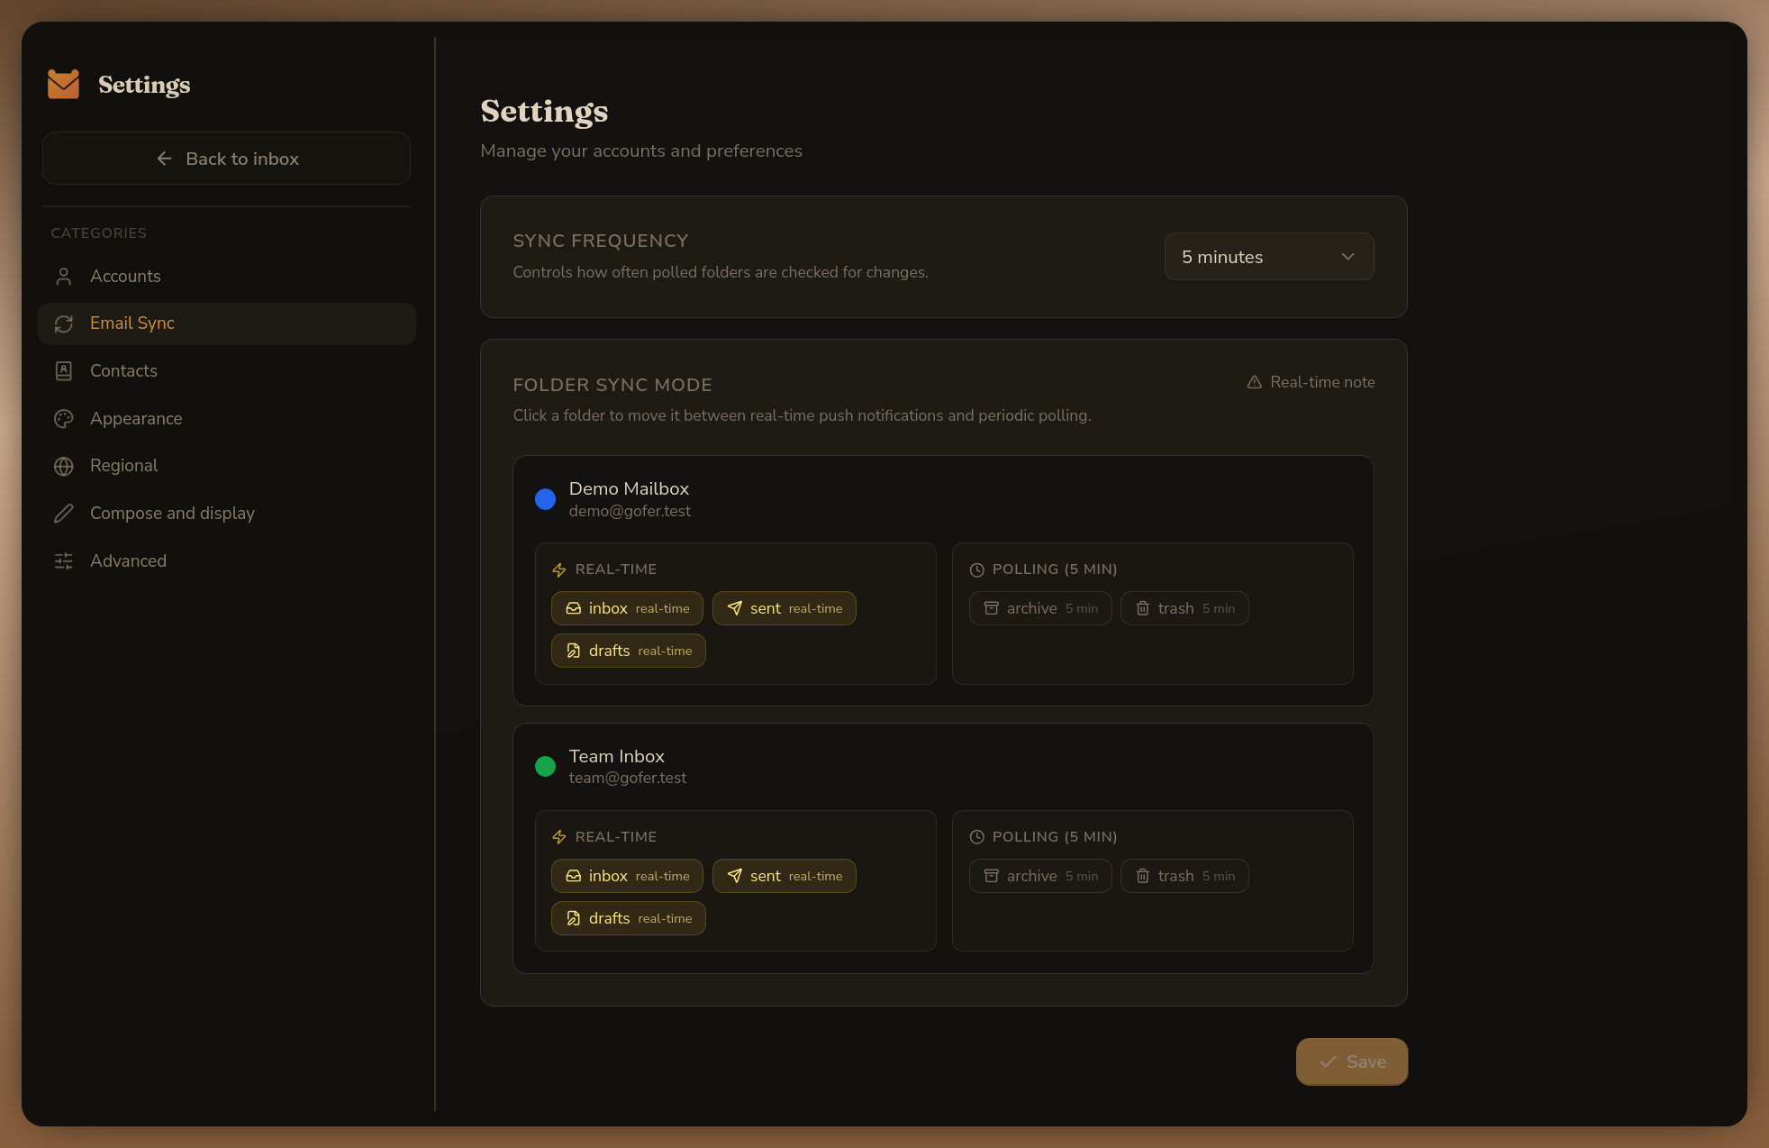
Task: Click the lightning bolt icon in Demo Mailbox
Action: pos(558,569)
